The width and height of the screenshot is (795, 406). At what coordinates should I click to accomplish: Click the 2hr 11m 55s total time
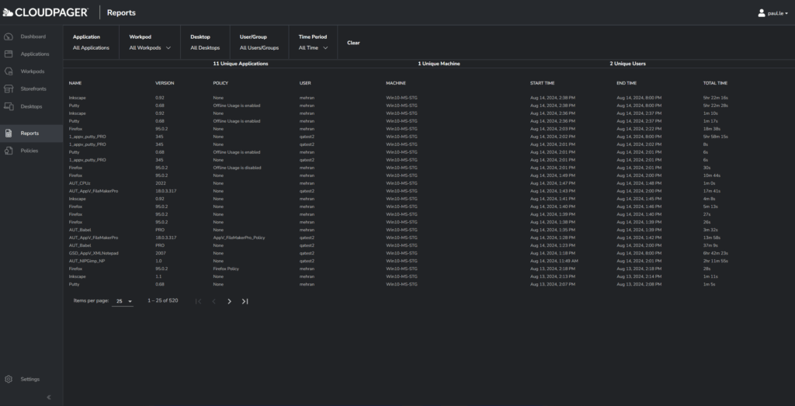[715, 261]
